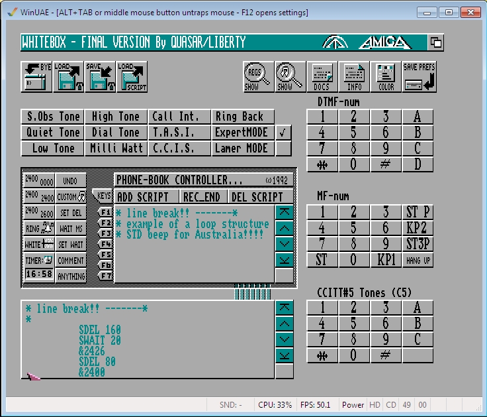Jump to top of script editor
Screen dimensions: 487x417
click(284, 308)
